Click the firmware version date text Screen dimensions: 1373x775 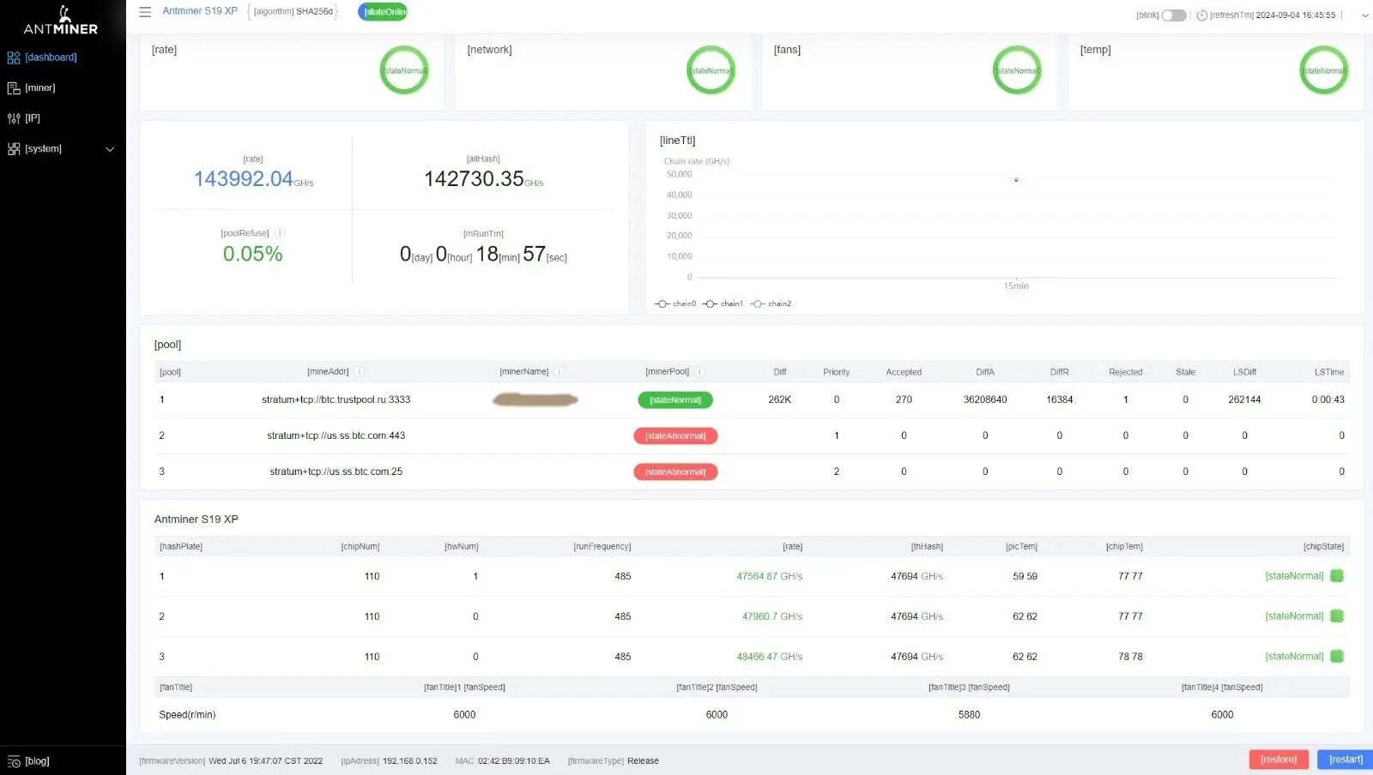click(265, 761)
